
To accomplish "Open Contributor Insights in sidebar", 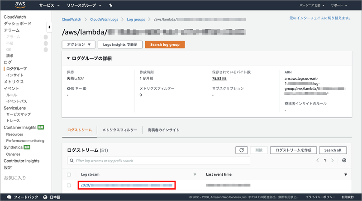I will [21, 161].
